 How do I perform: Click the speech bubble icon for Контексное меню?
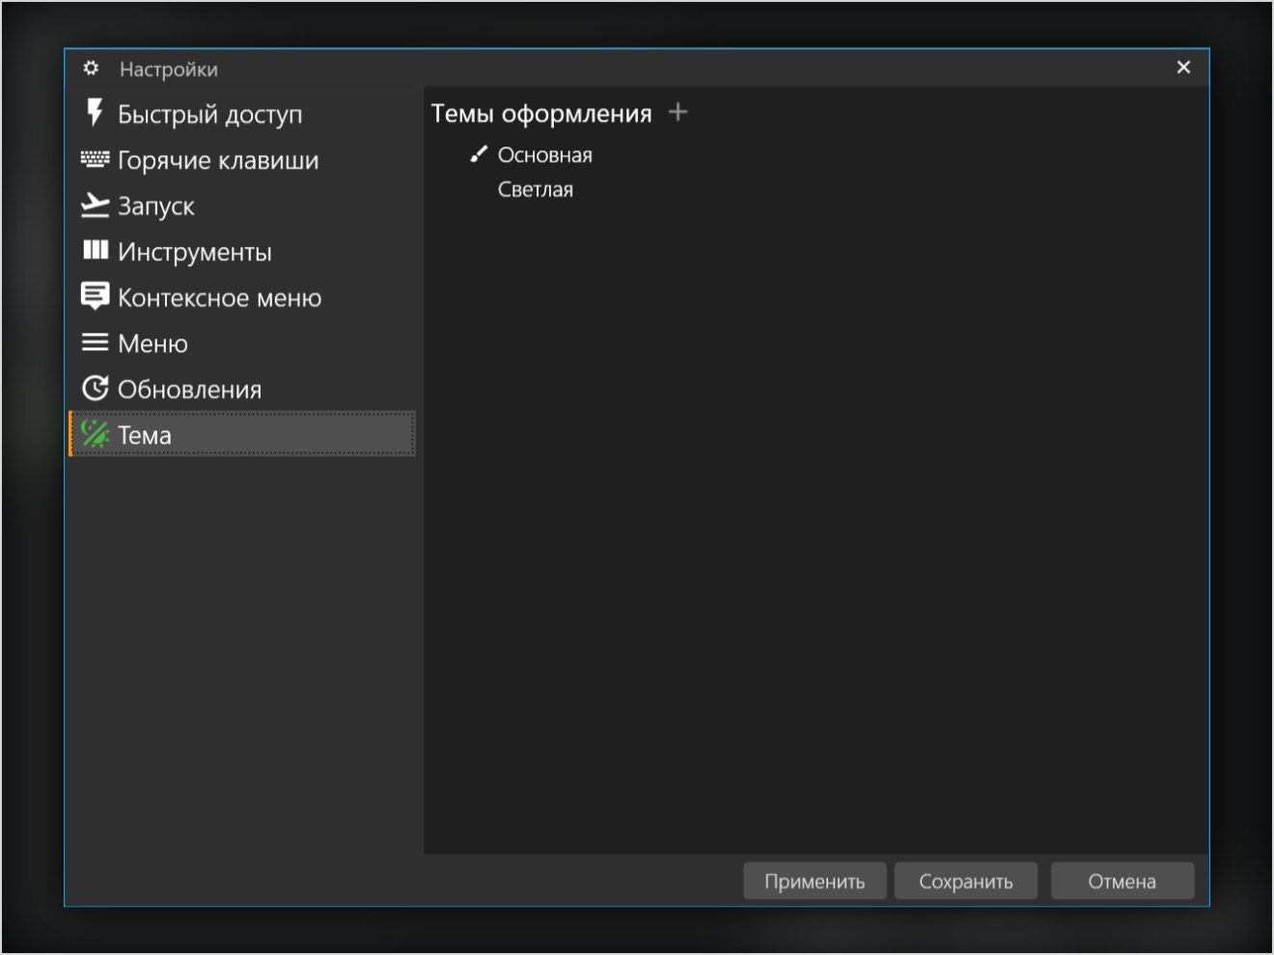pos(95,296)
